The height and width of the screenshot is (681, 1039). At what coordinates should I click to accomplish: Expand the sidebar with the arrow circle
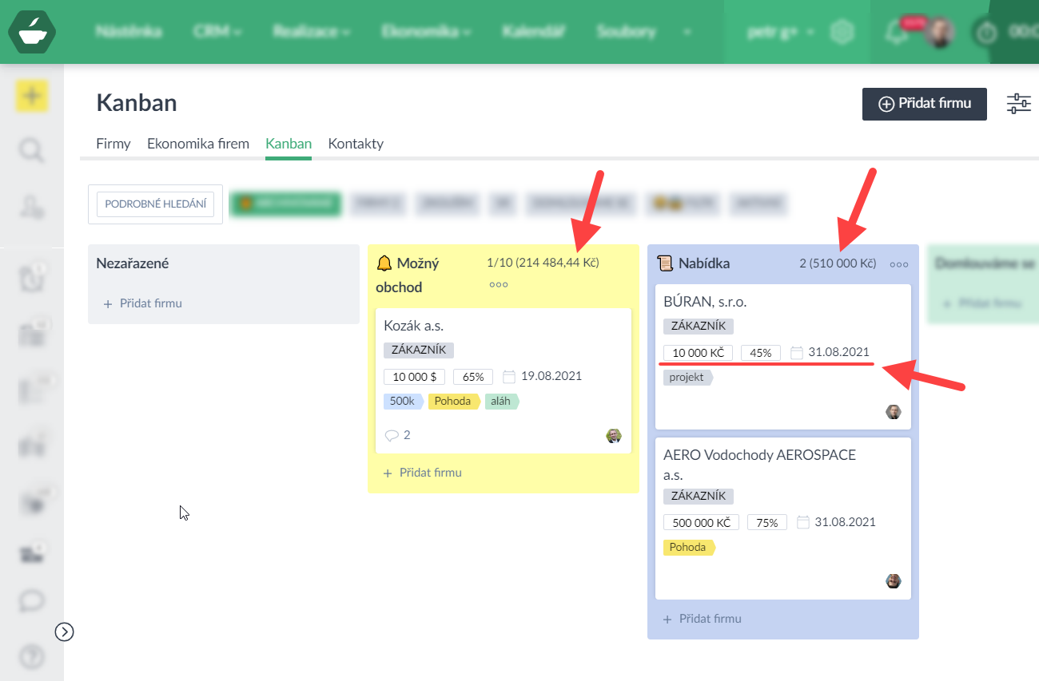(x=65, y=632)
